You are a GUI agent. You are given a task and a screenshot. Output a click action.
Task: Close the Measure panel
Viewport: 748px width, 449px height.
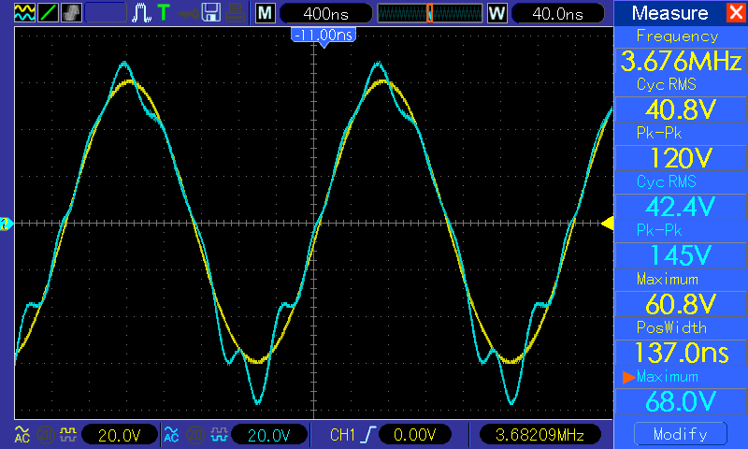click(735, 13)
